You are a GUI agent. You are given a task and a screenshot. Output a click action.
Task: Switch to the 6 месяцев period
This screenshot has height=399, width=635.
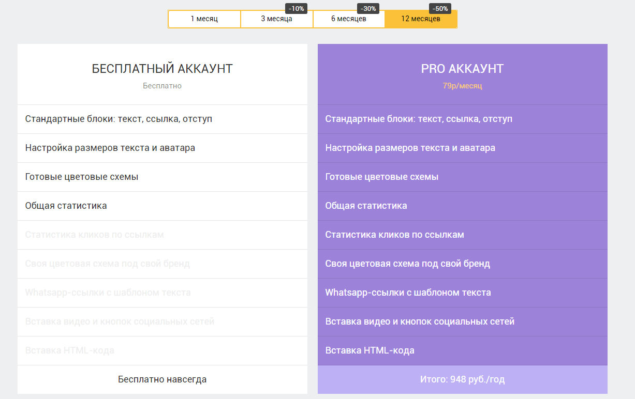coord(349,19)
